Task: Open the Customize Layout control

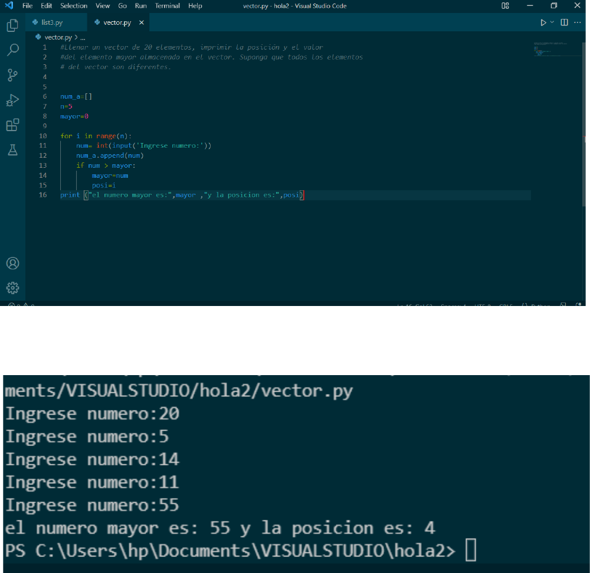Action: (505, 6)
